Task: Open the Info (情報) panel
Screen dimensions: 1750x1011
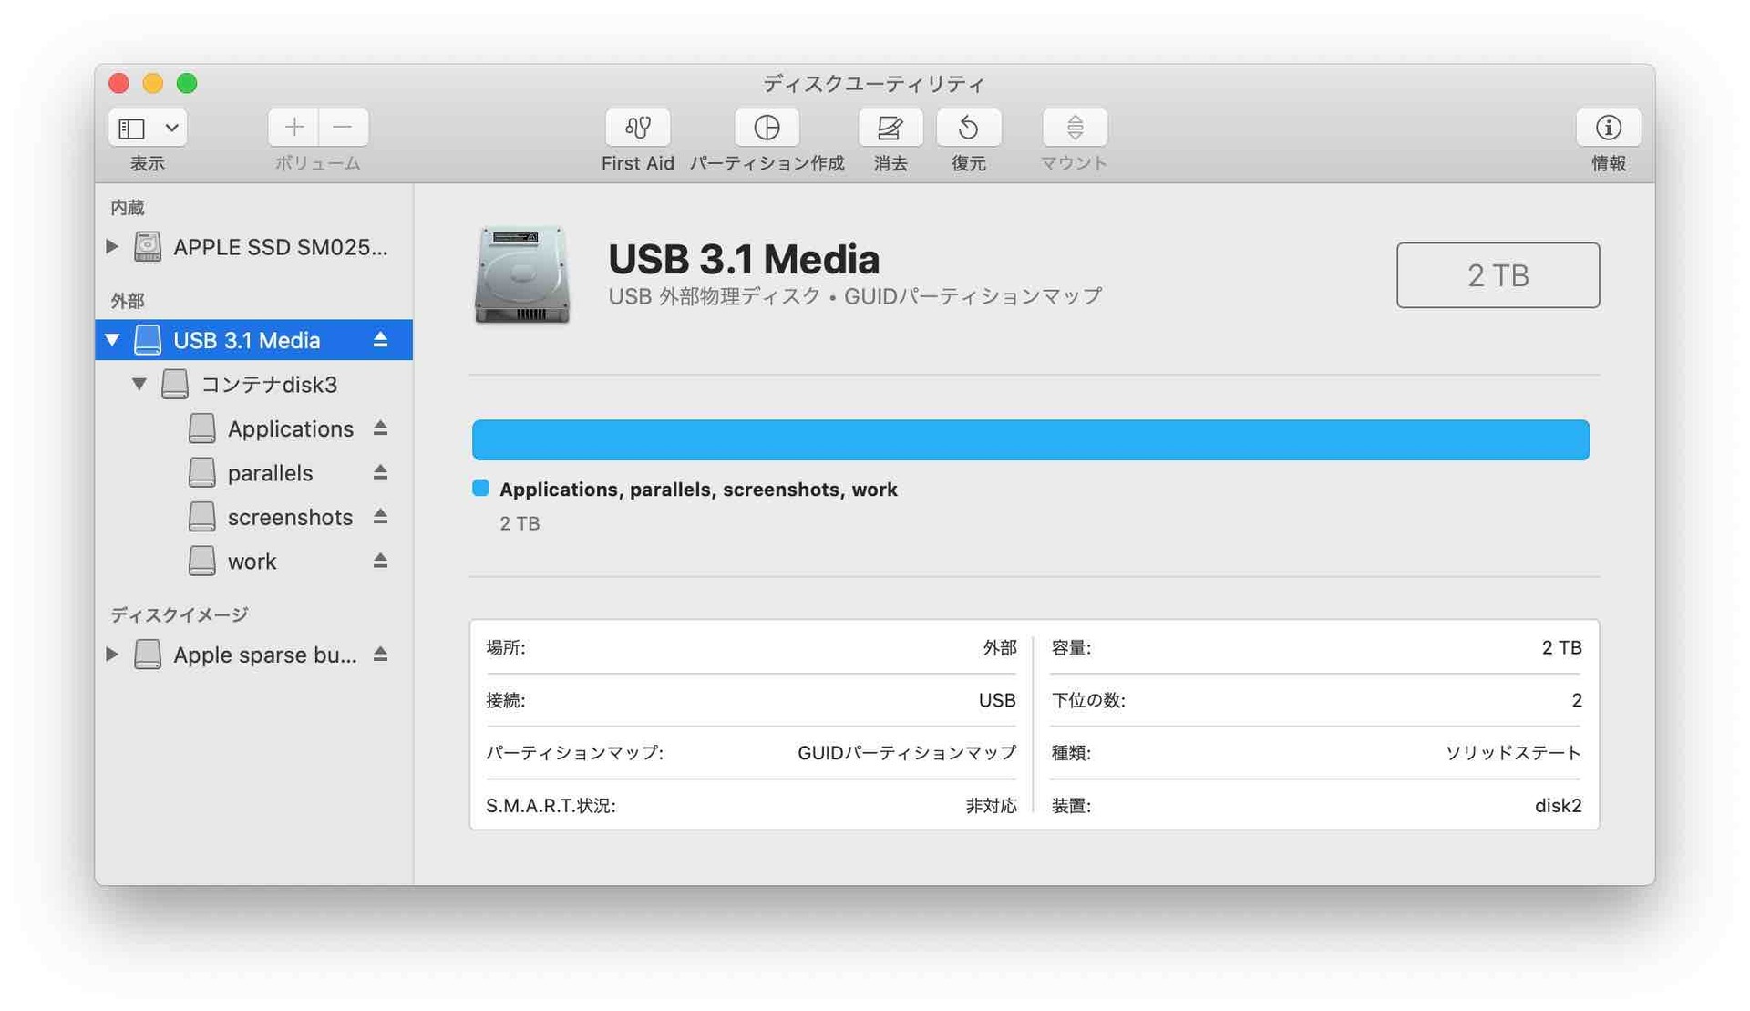Action: point(1608,128)
